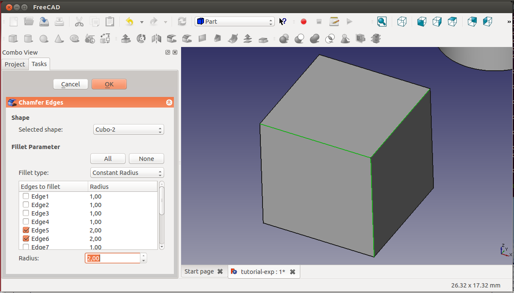Create a box primitive from toolbar
This screenshot has height=293, width=514.
[x=13, y=39]
